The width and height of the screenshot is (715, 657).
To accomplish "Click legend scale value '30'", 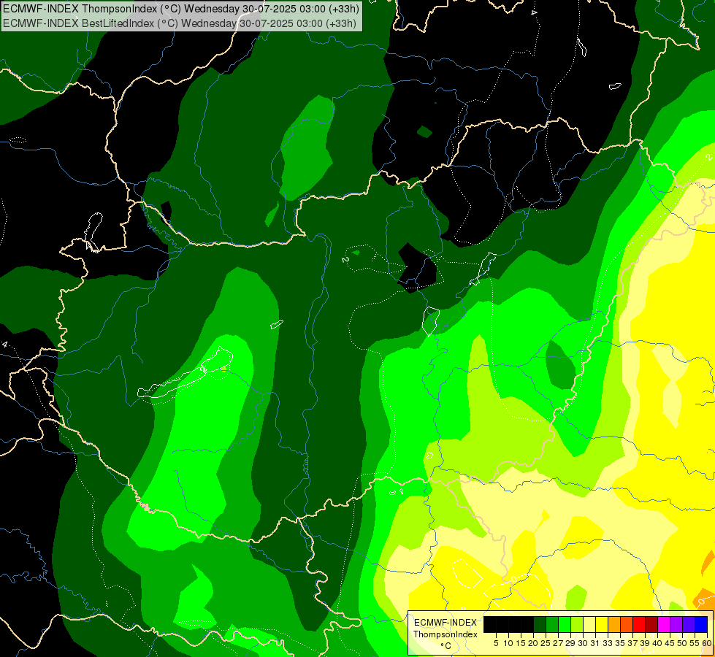I will point(583,643).
